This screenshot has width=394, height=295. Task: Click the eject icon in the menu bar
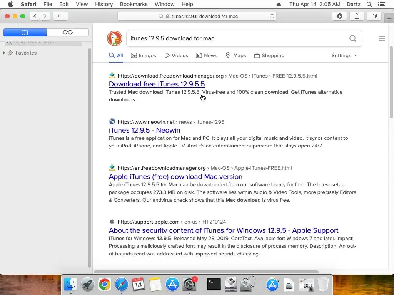pos(279,4)
